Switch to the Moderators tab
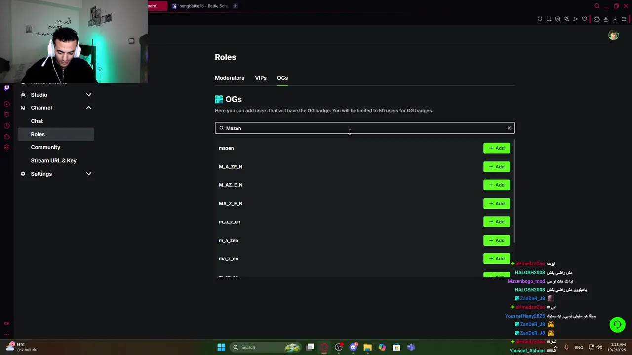Screen dimensions: 632x355 click(230, 78)
